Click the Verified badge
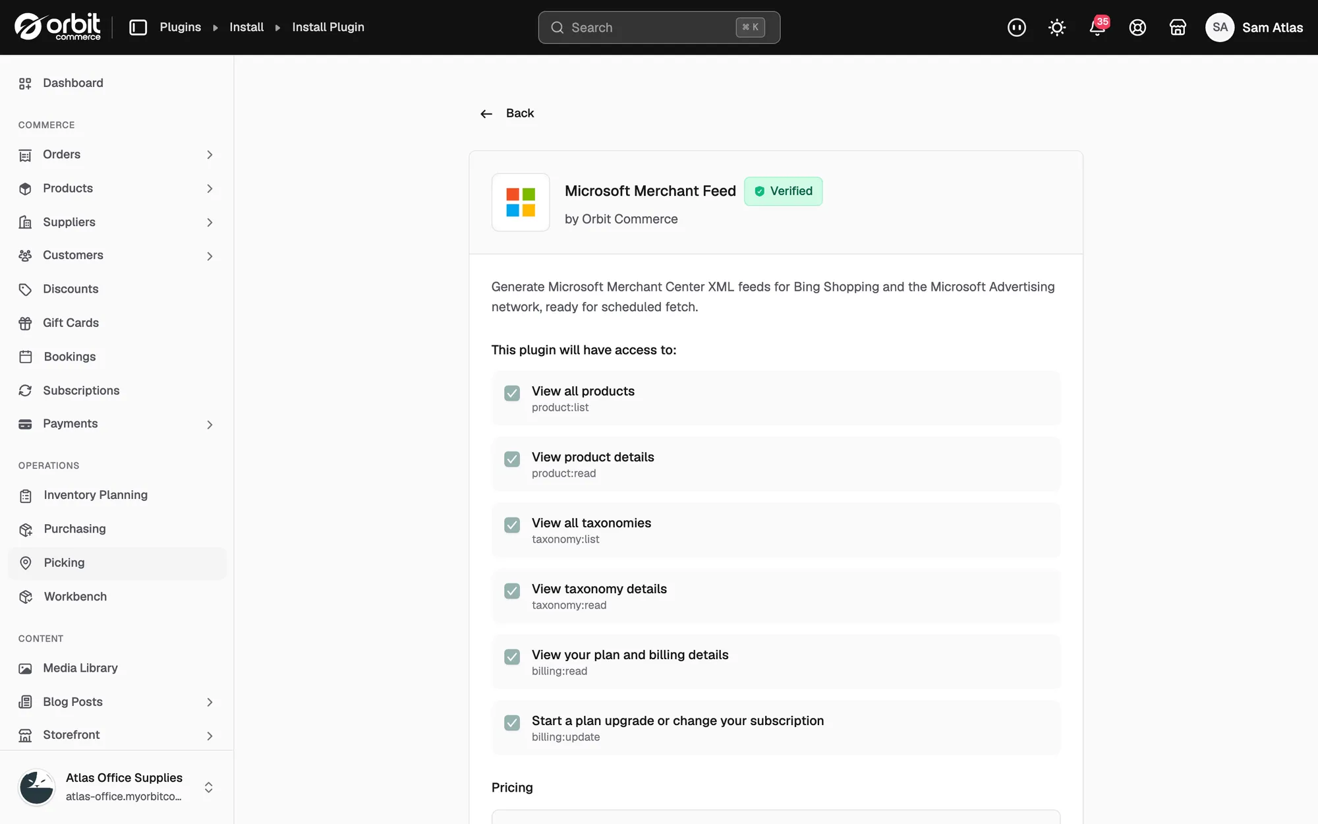The height and width of the screenshot is (824, 1318). pyautogui.click(x=783, y=191)
